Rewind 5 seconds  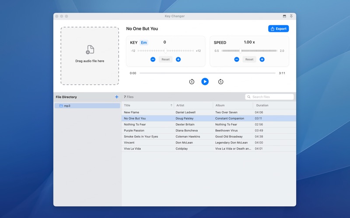pos(192,82)
